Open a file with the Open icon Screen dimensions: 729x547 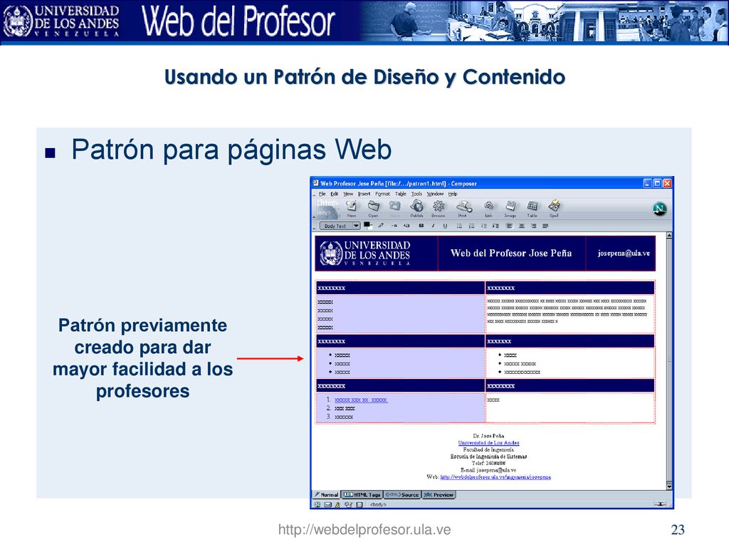point(373,209)
